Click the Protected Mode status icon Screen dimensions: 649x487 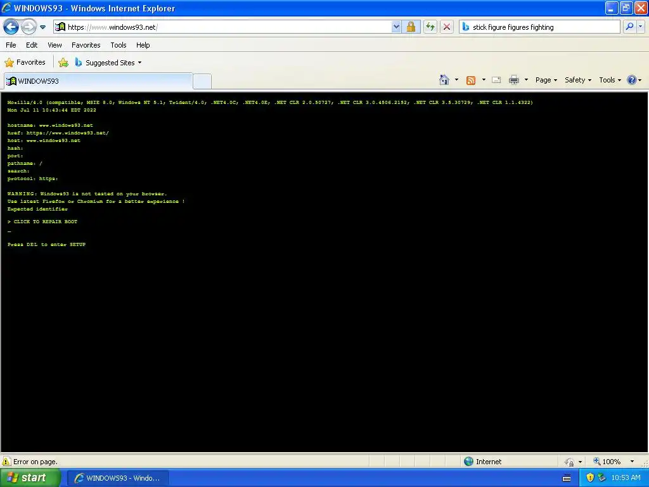(x=570, y=462)
